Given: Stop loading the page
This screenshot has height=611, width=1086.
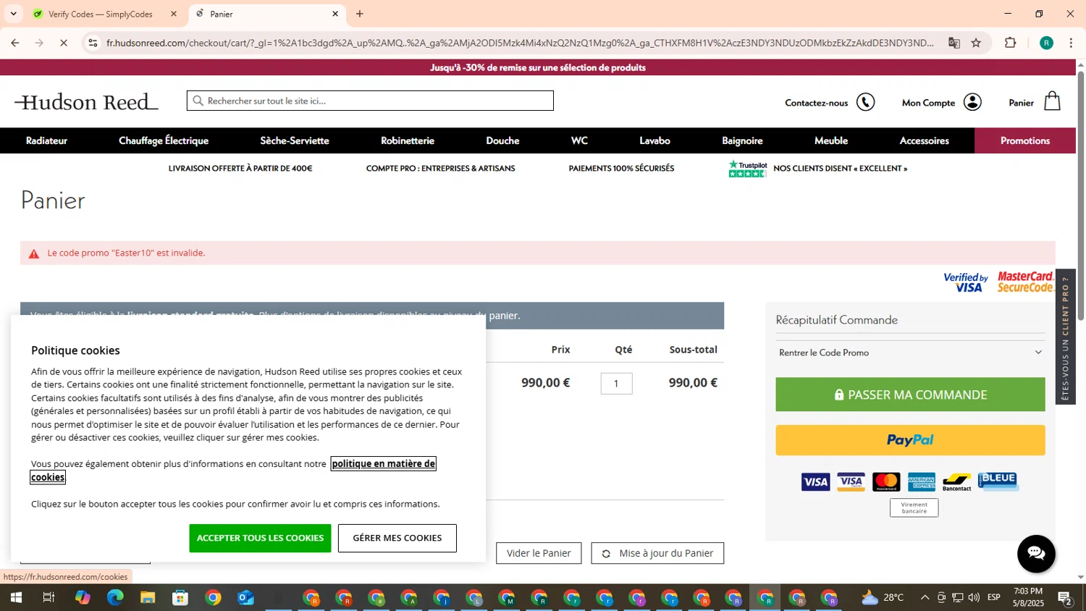Looking at the screenshot, I should [64, 43].
